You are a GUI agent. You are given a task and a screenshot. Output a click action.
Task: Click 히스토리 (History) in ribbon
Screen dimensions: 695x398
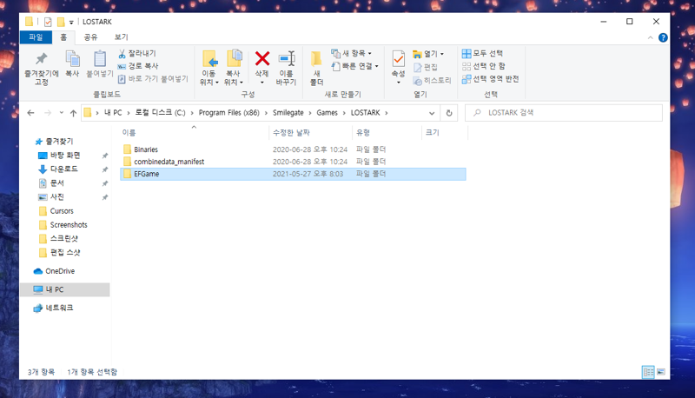click(x=432, y=80)
